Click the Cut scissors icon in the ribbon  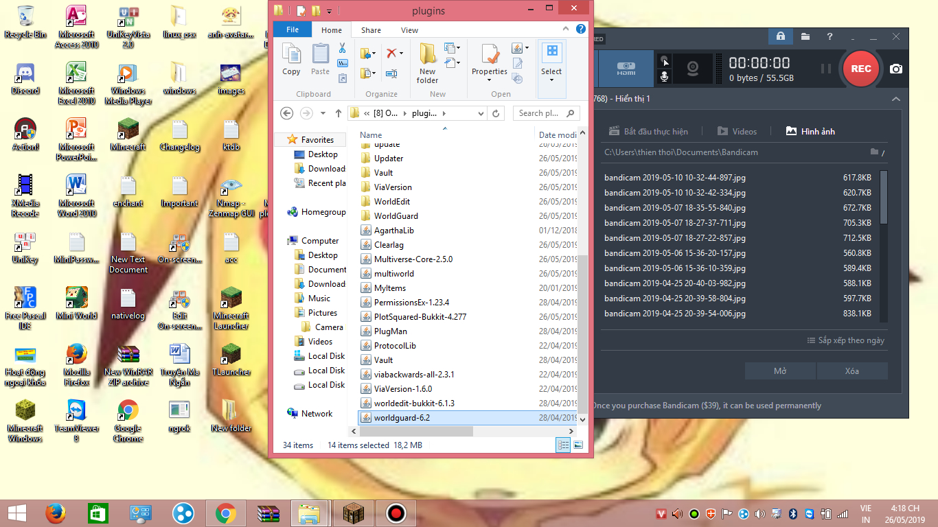point(342,48)
